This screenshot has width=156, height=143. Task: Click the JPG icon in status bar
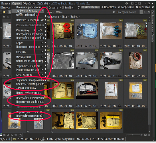pyautogui.click(x=15, y=139)
